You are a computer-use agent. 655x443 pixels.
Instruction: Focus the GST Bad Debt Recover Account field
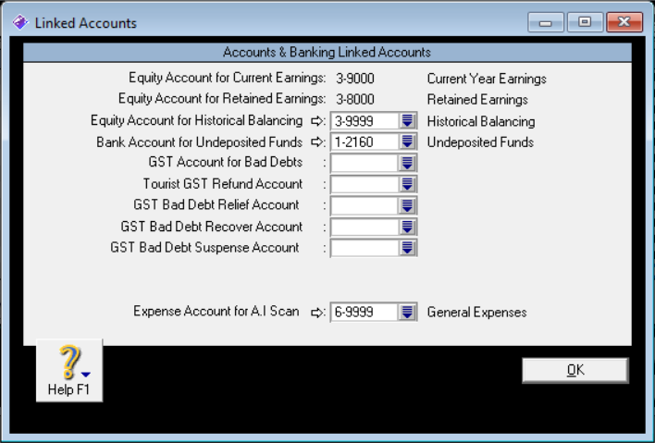click(x=365, y=227)
